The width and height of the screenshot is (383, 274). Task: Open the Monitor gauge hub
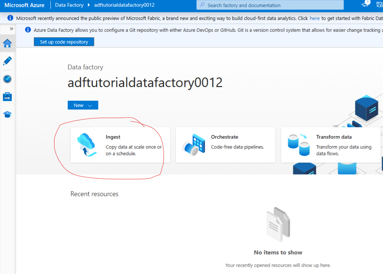click(7, 79)
